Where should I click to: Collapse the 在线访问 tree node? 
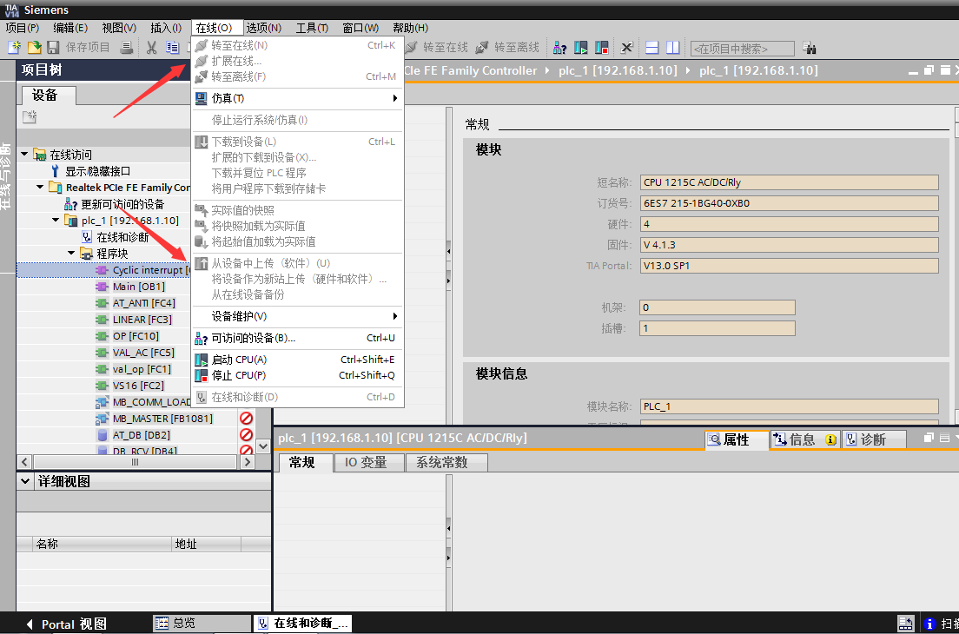click(x=25, y=155)
